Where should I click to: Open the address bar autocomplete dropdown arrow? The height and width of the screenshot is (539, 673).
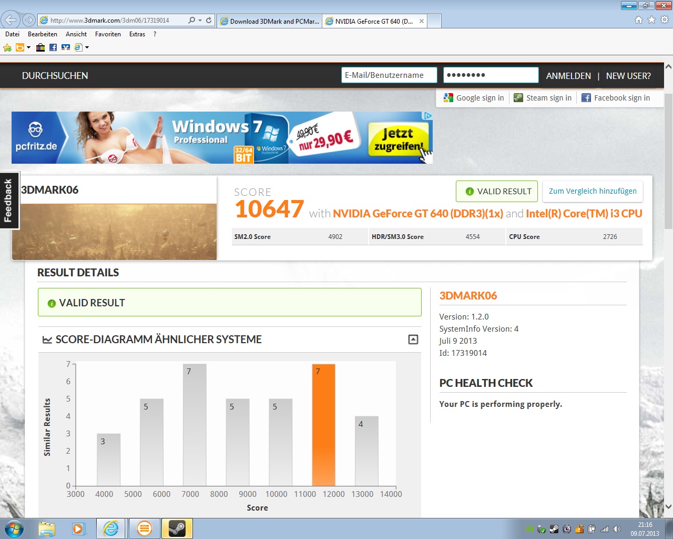(x=200, y=21)
